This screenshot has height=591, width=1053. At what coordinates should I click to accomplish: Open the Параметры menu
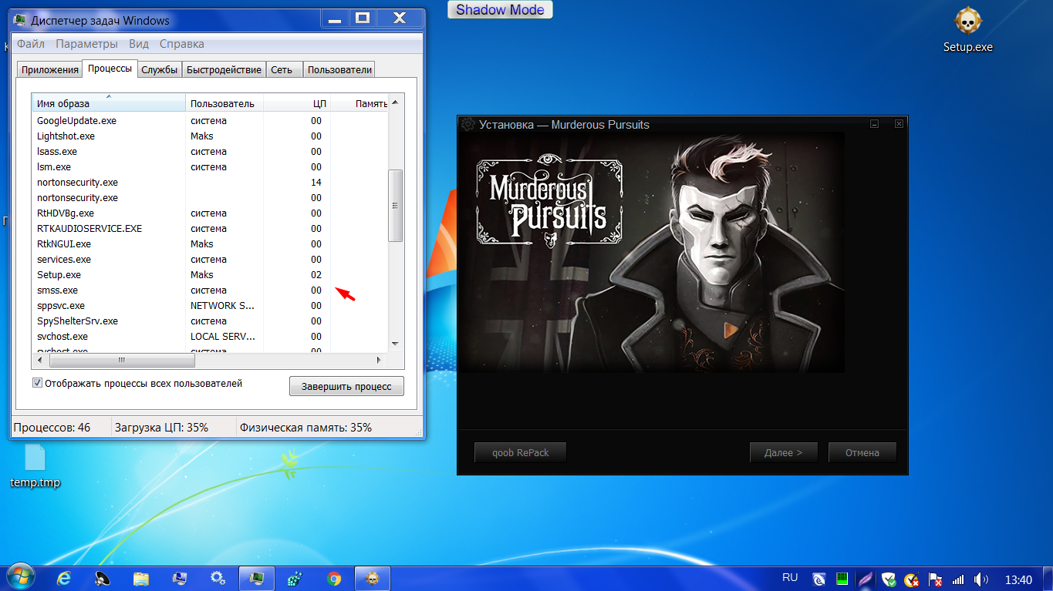point(86,44)
